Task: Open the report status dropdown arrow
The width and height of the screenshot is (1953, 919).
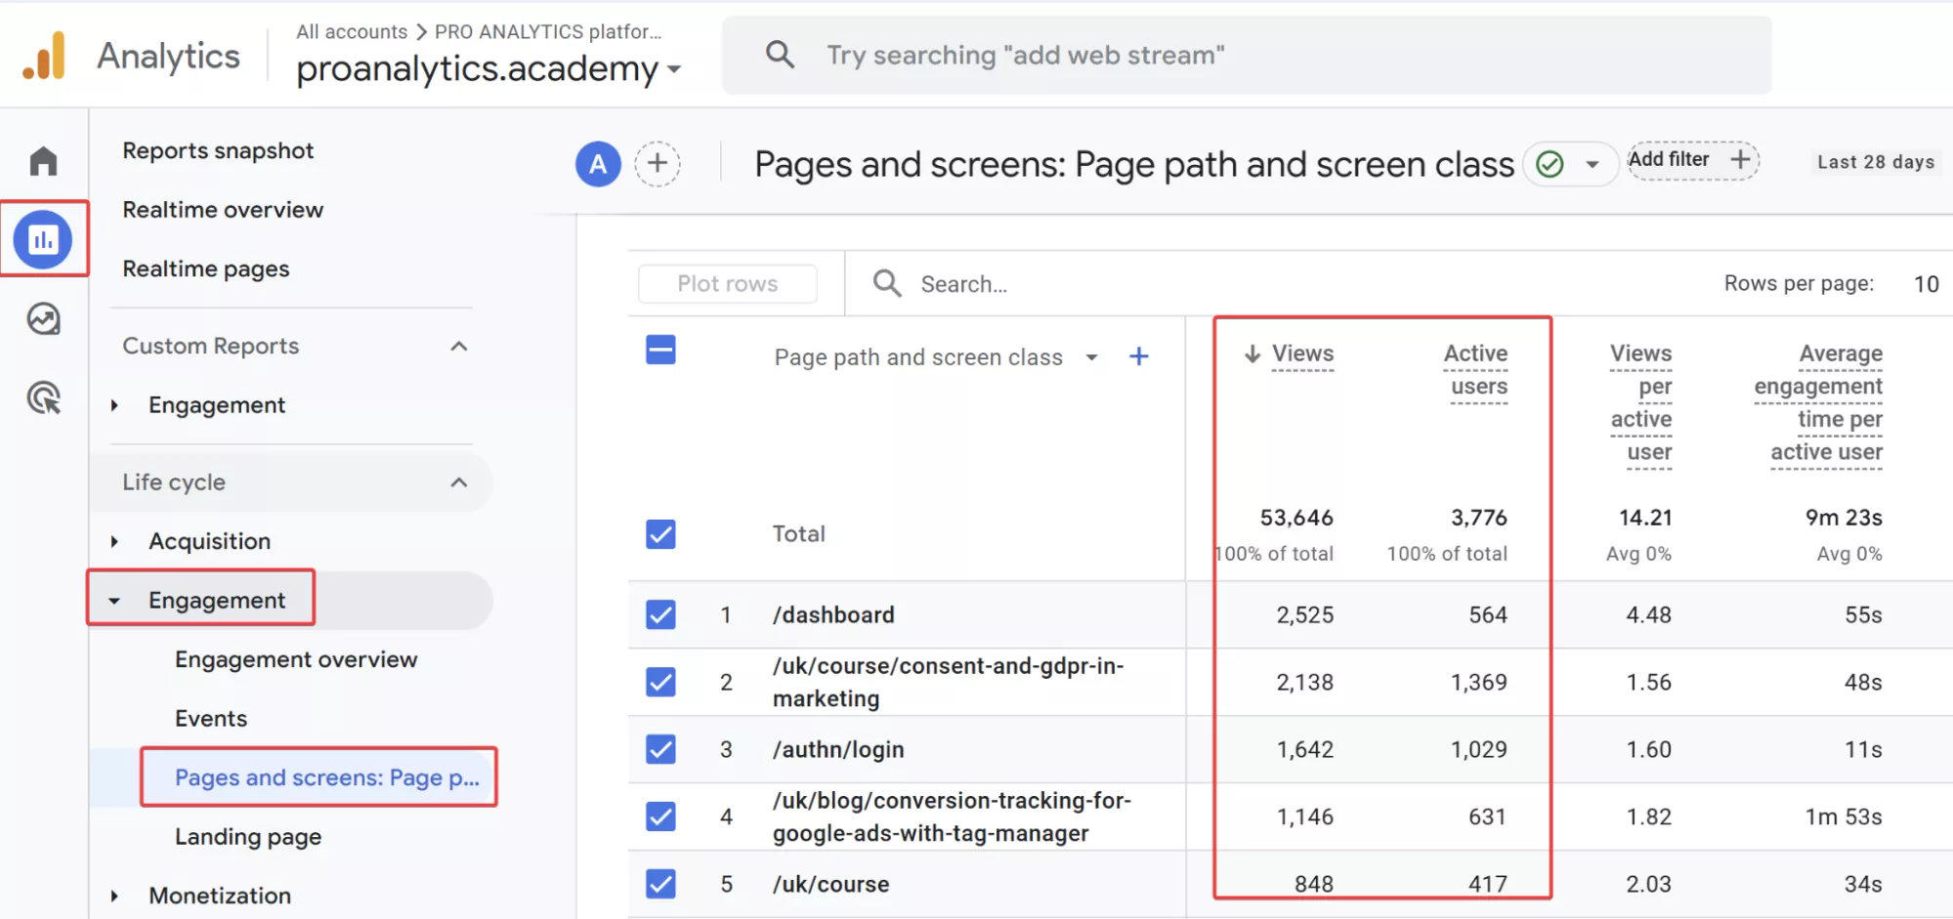Action: [x=1592, y=164]
